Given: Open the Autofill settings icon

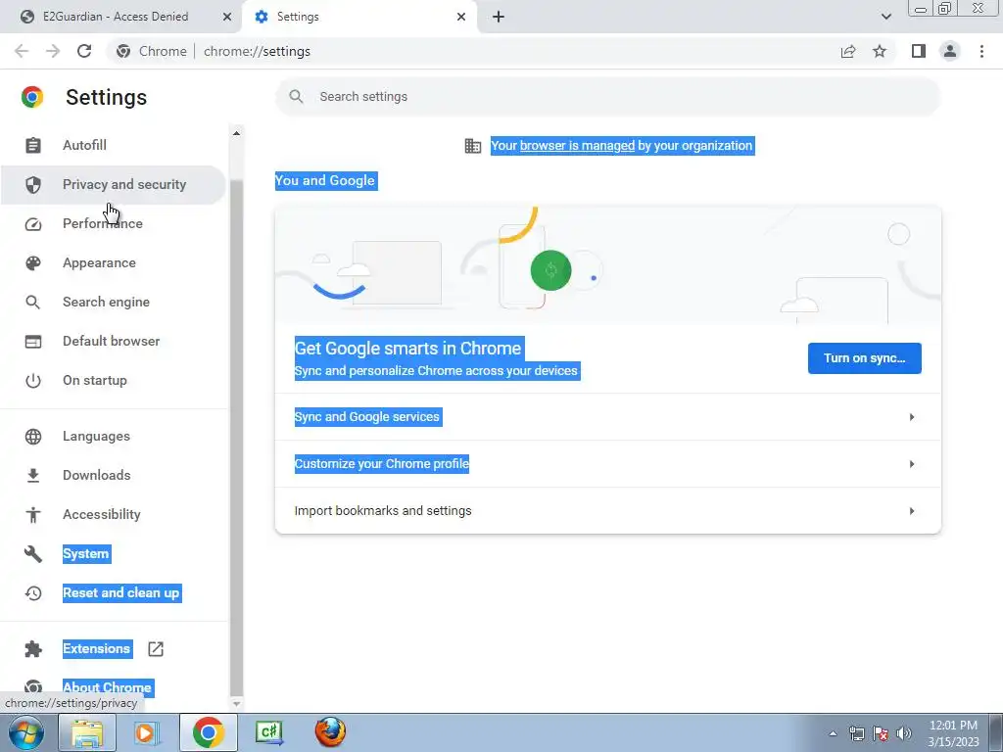Looking at the screenshot, I should [32, 145].
